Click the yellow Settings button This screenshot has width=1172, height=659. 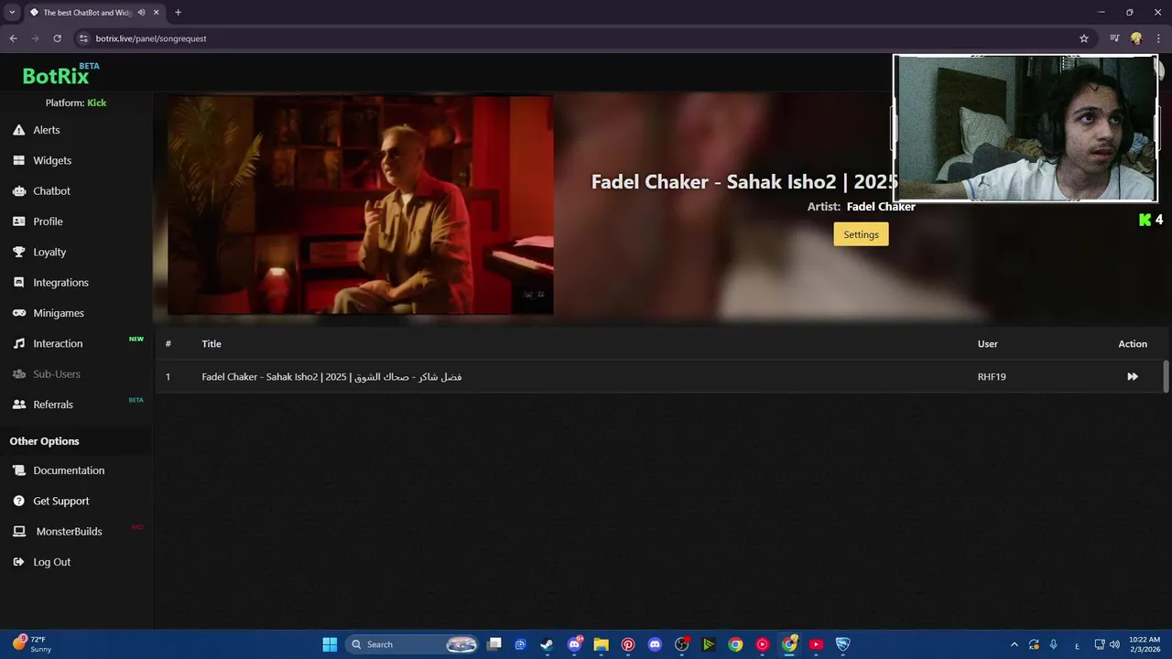click(x=861, y=234)
